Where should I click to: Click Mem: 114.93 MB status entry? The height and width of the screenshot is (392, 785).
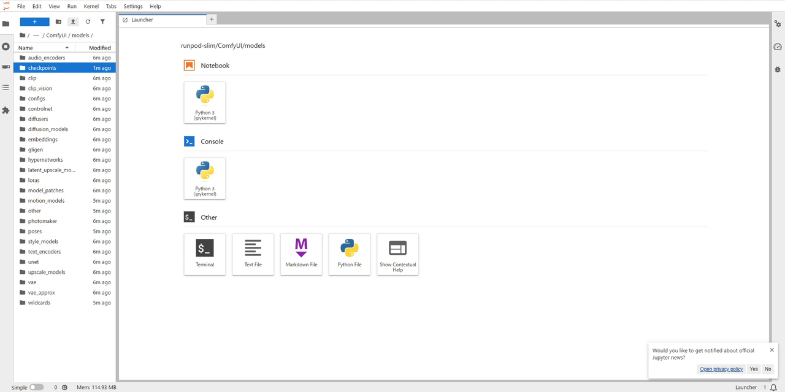[x=96, y=387]
